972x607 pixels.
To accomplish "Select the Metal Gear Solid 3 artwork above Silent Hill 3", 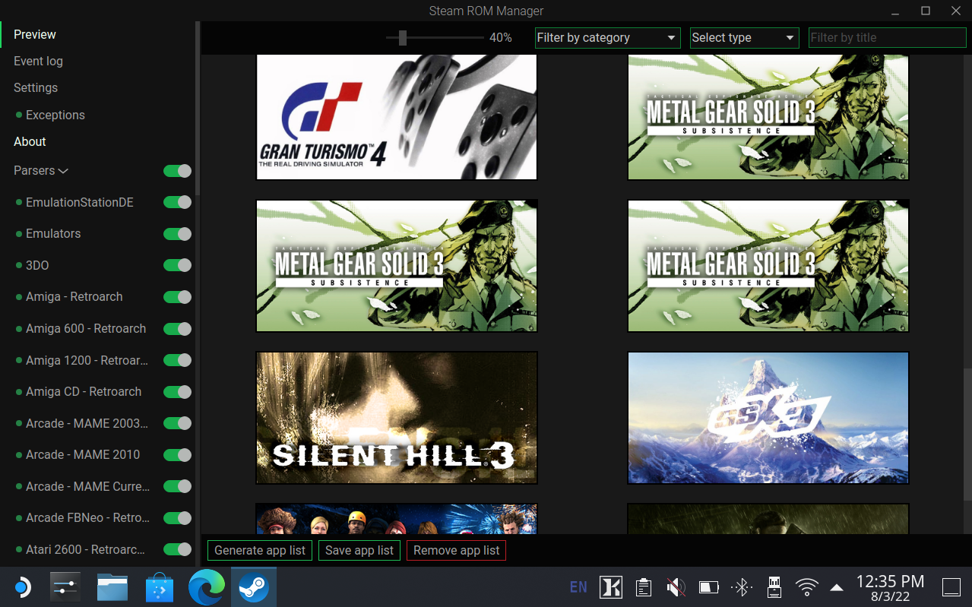I will coord(397,266).
